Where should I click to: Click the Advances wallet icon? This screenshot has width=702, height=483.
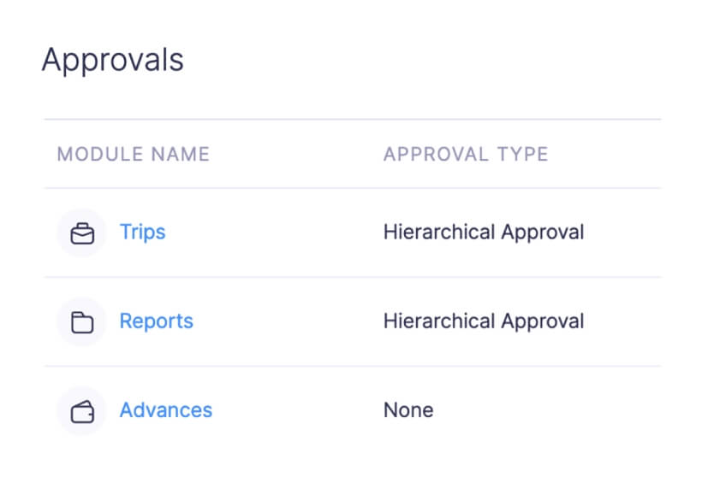tap(82, 410)
